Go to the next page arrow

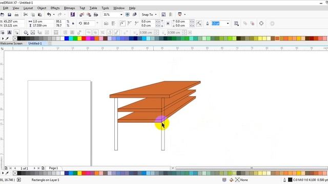pyautogui.click(x=34, y=168)
